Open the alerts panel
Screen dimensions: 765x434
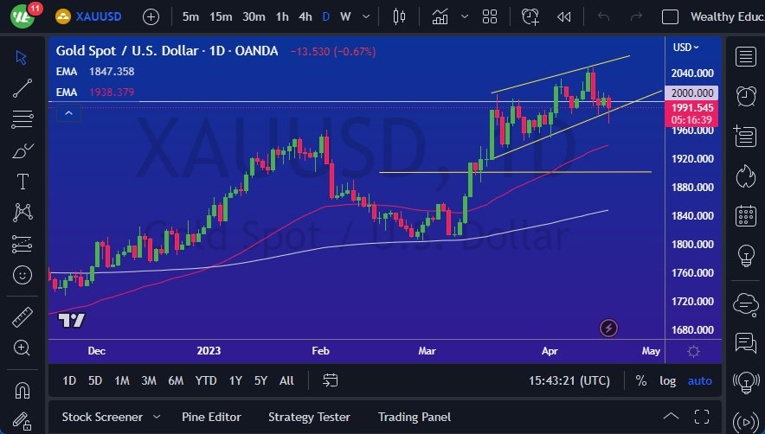[745, 96]
